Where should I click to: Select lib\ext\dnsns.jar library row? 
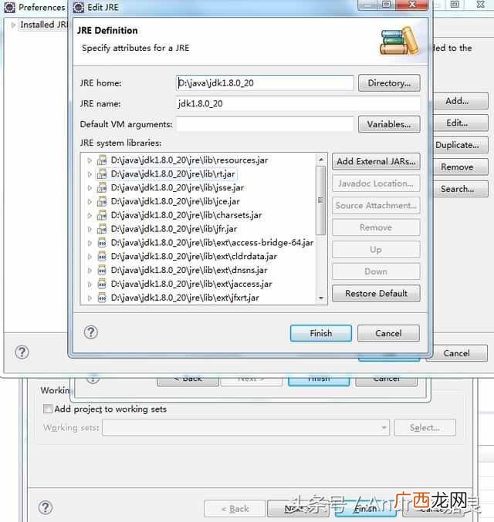pos(189,271)
